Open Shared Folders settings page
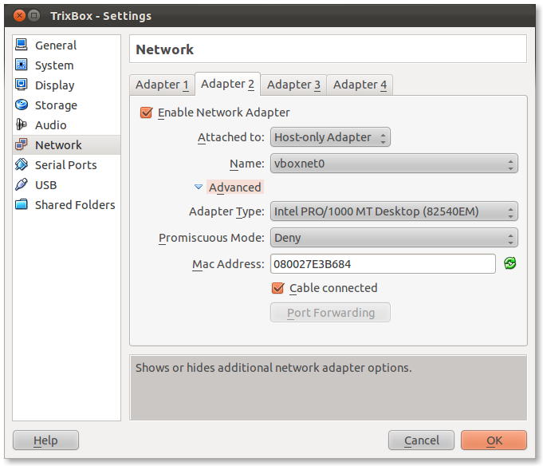The image size is (543, 466). 66,205
